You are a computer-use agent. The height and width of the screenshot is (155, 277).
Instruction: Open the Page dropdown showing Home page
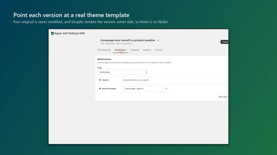123,72
